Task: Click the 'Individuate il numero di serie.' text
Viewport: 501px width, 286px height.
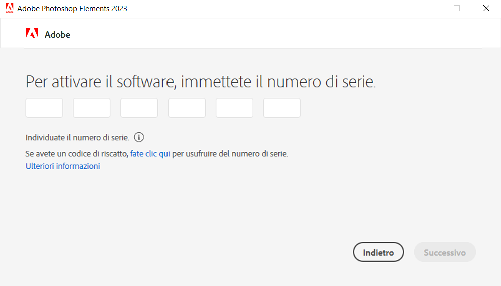Action: click(77, 137)
